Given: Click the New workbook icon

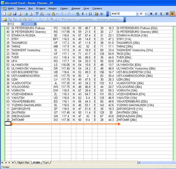Looking at the screenshot, I should (5, 14).
